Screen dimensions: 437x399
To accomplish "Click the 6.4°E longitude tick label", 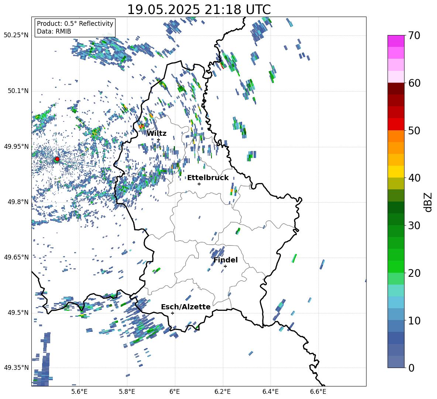I will [x=270, y=392].
